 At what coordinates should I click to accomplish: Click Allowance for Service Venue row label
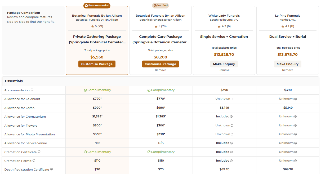click(26, 143)
